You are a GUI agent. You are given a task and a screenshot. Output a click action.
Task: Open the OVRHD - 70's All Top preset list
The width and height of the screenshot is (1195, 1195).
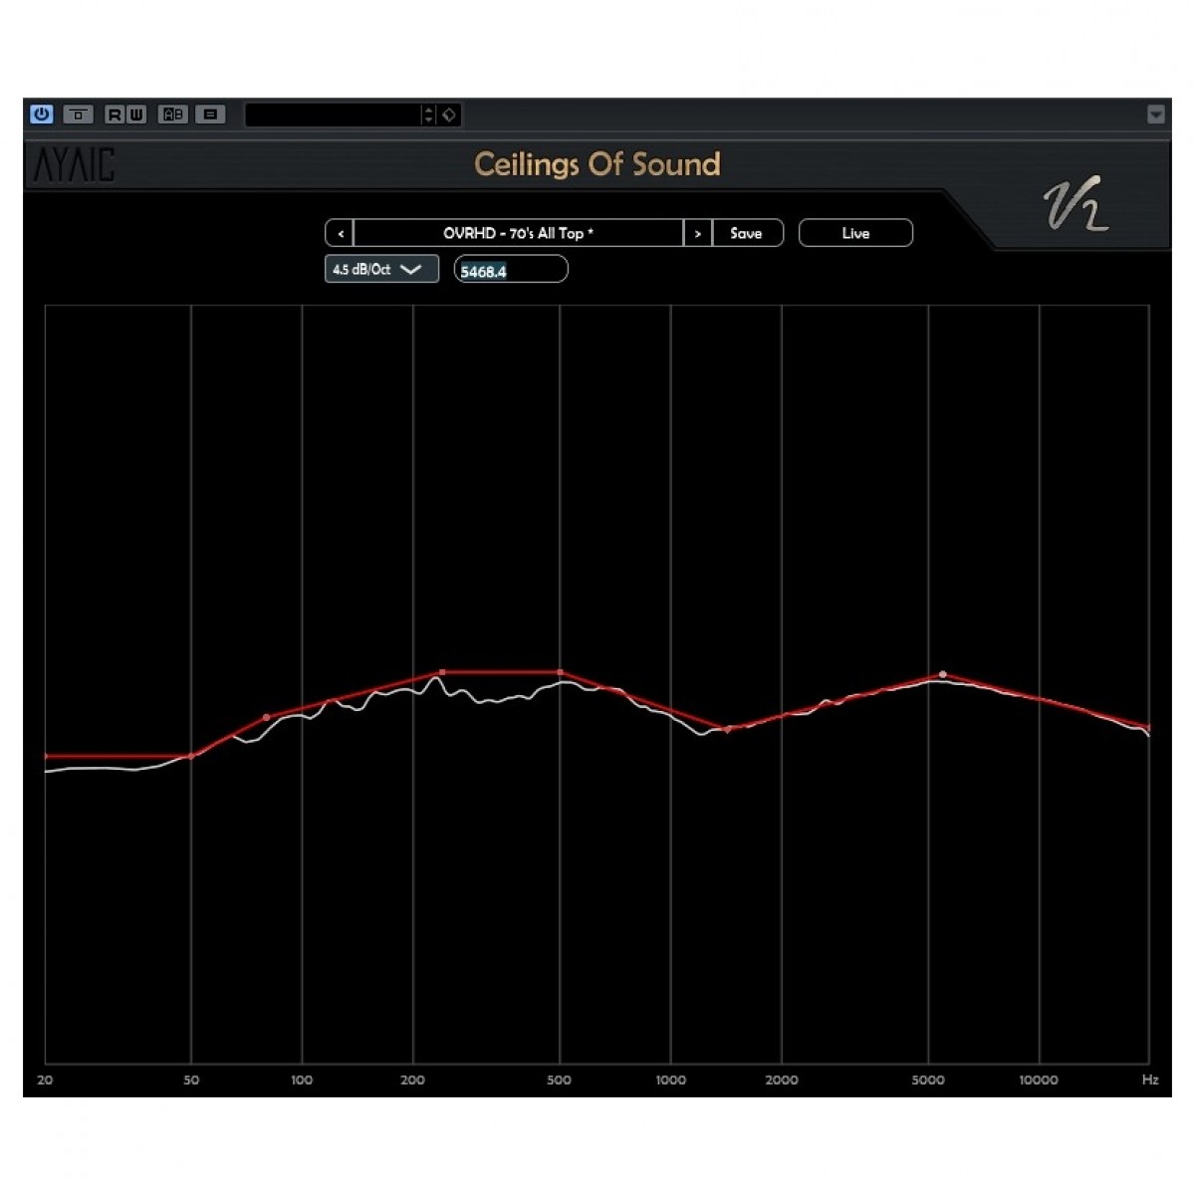pos(518,233)
